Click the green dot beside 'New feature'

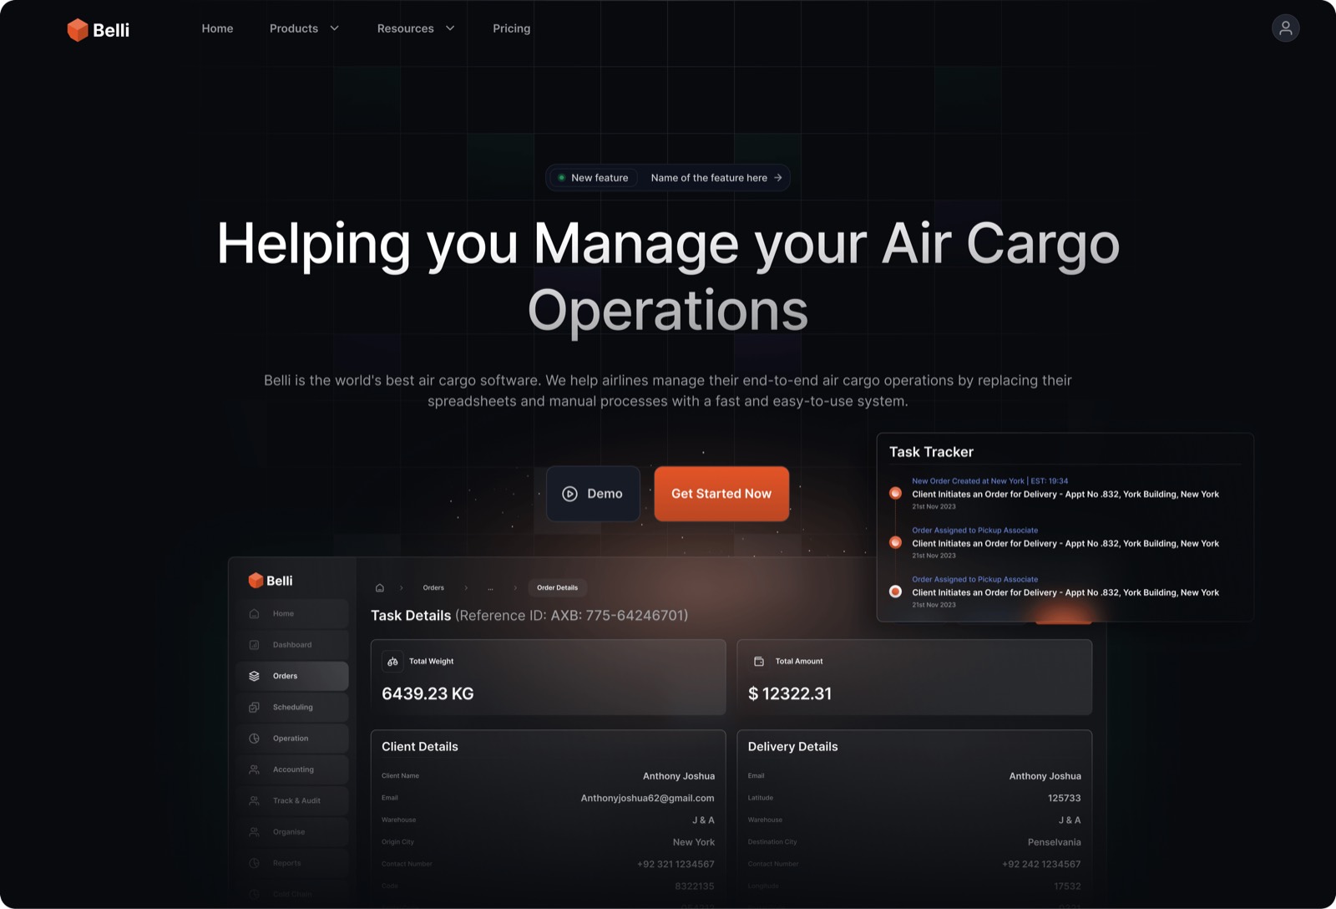point(561,178)
